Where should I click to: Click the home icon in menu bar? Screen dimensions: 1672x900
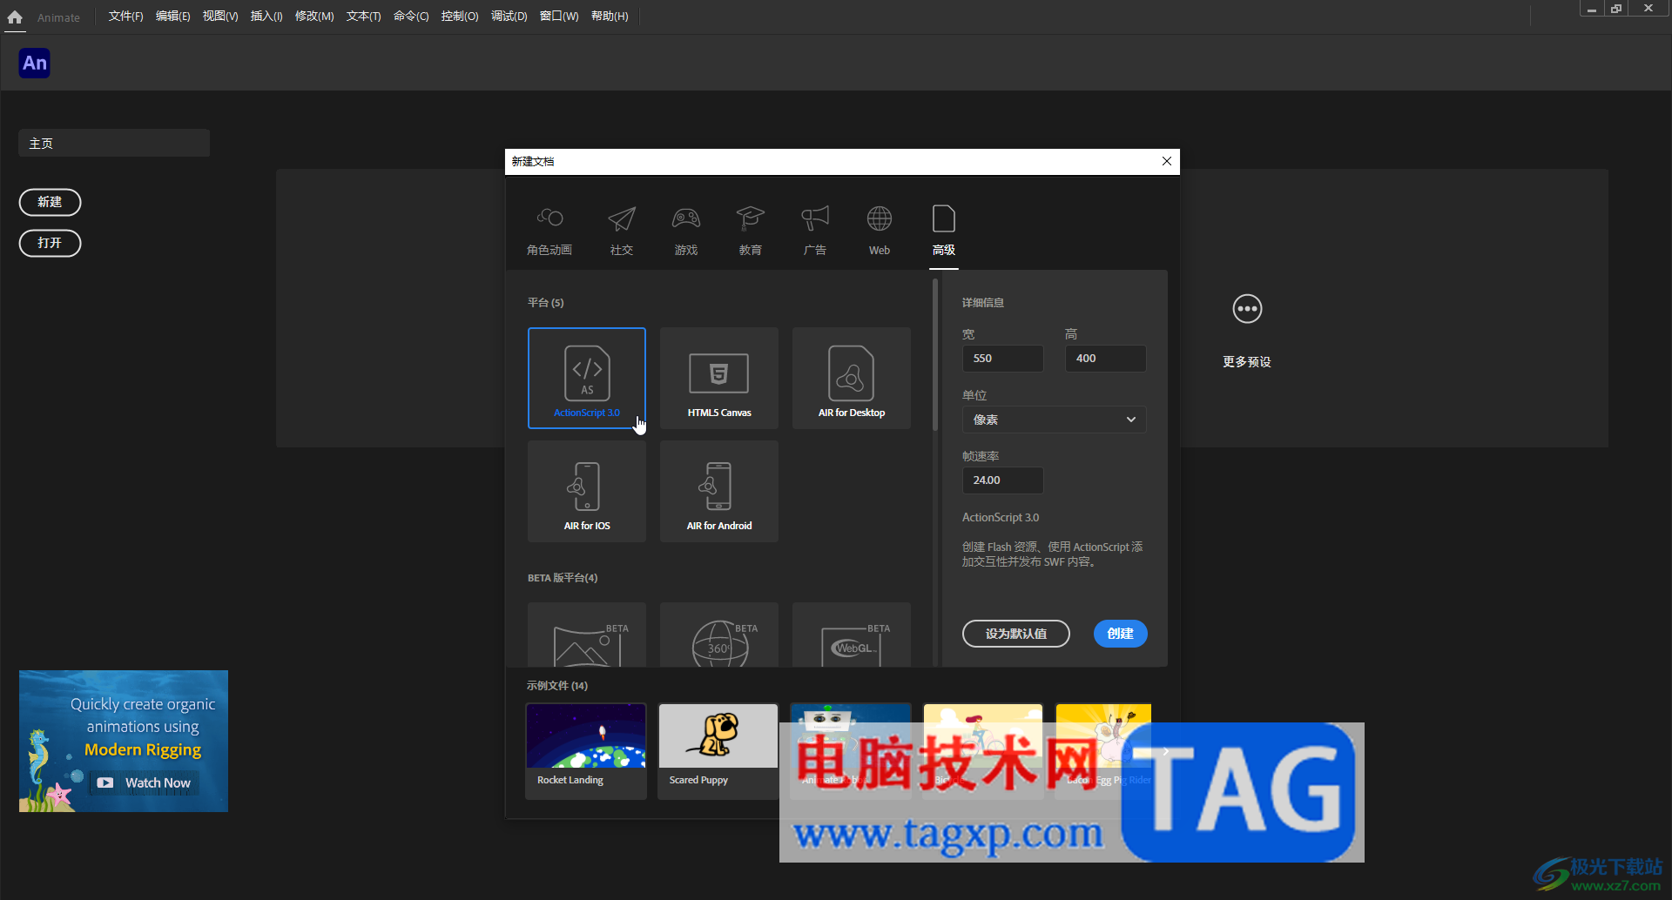(15, 17)
